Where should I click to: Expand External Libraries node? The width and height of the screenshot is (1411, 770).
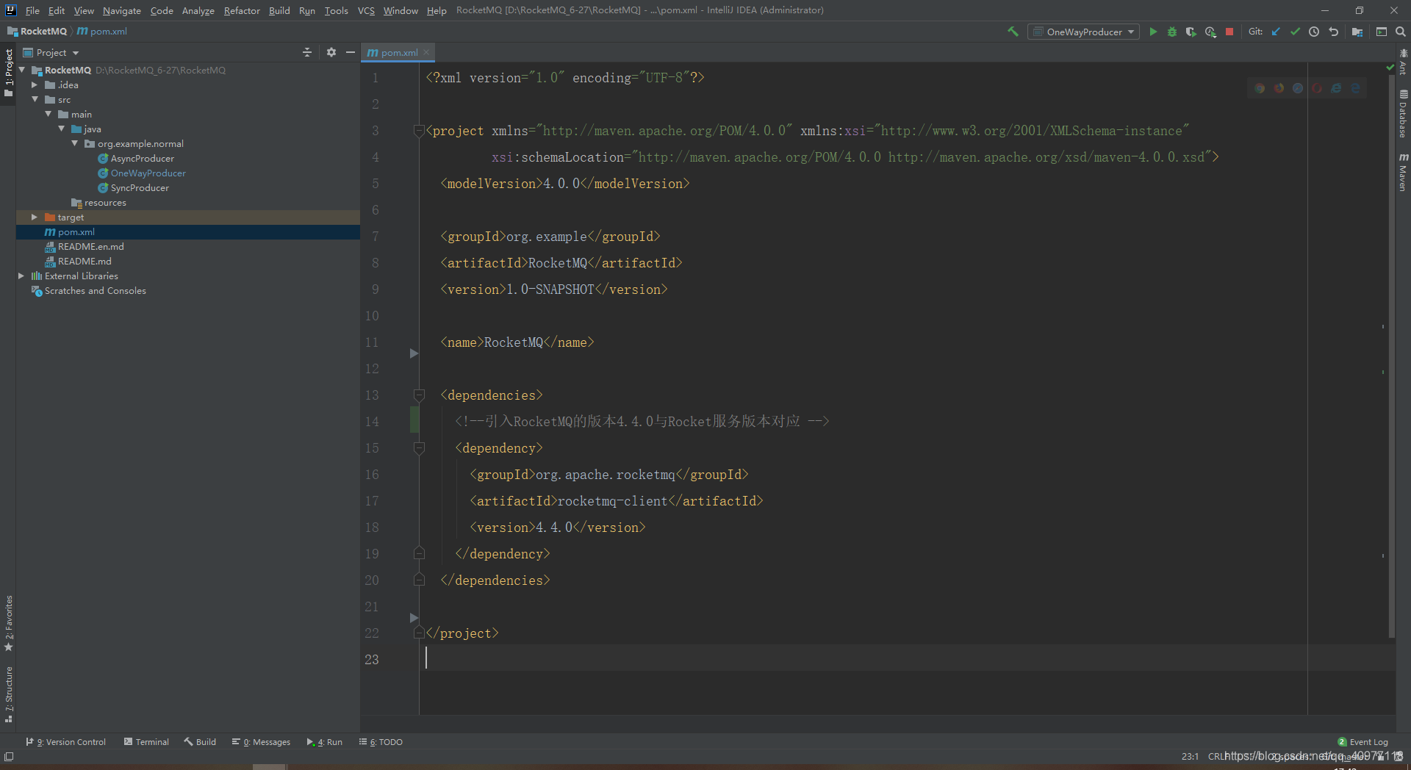[21, 276]
